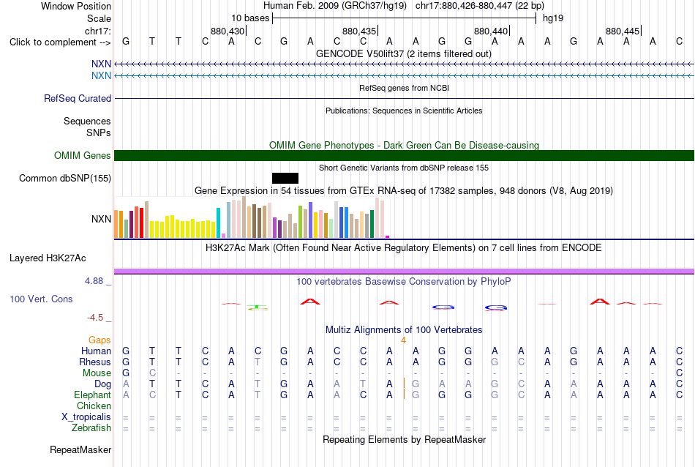
Task: Open the RefSeq Curated track label
Action: point(78,99)
